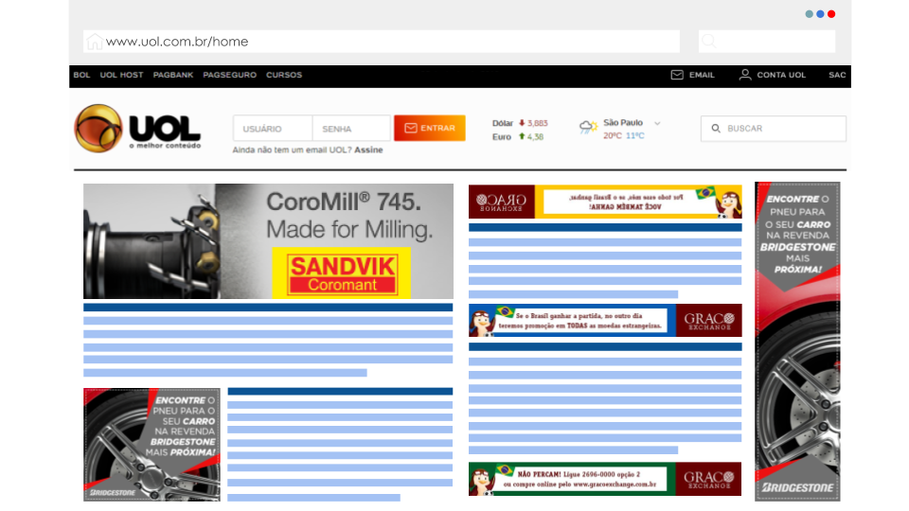Focus the SENHA password field
909x511 pixels.
(x=352, y=128)
